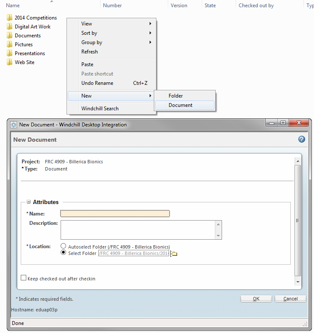Click the Description box scroll up arrow
Image resolution: width=314 pixels, height=333 pixels.
tap(218, 224)
